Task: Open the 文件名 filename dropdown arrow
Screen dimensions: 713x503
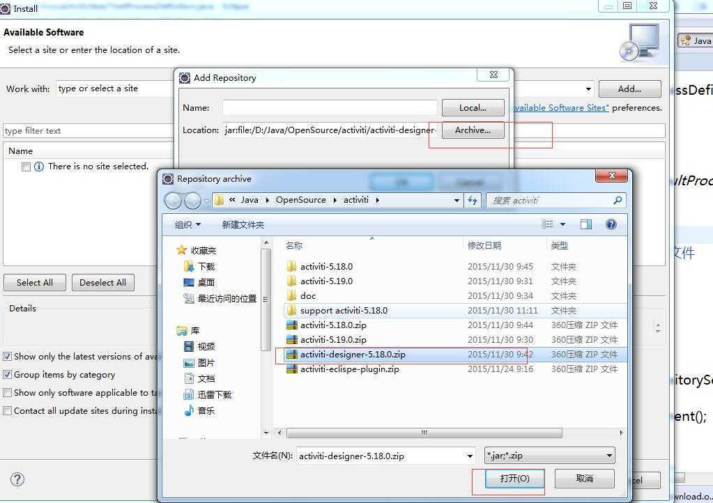Action: (470, 456)
